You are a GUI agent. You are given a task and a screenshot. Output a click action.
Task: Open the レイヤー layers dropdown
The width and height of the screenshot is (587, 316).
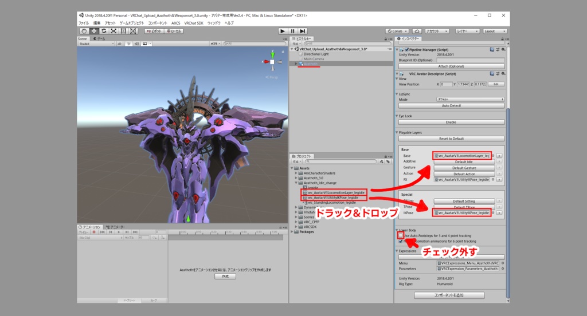click(467, 31)
